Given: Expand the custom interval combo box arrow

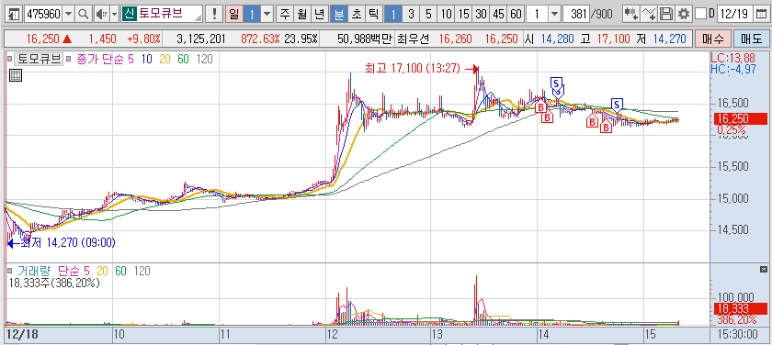Looking at the screenshot, I should pos(554,15).
